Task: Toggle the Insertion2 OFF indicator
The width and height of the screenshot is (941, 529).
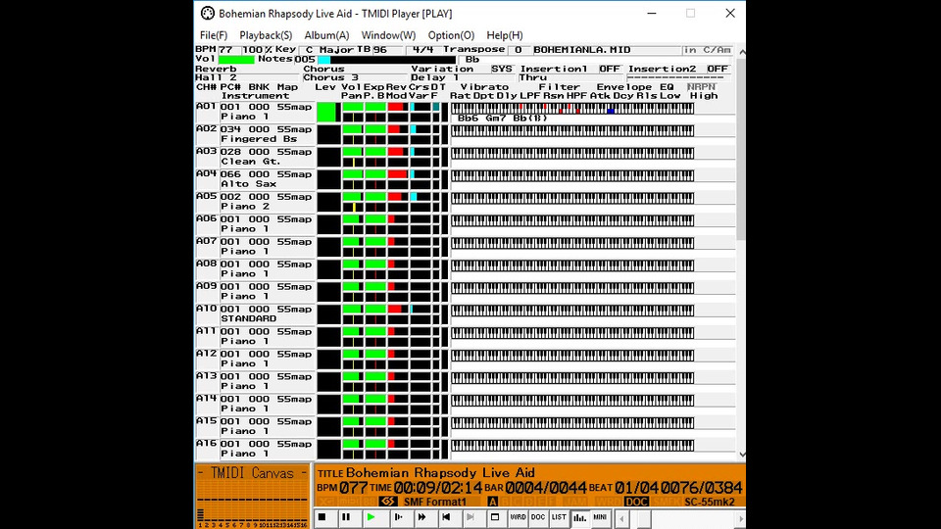Action: (718, 69)
